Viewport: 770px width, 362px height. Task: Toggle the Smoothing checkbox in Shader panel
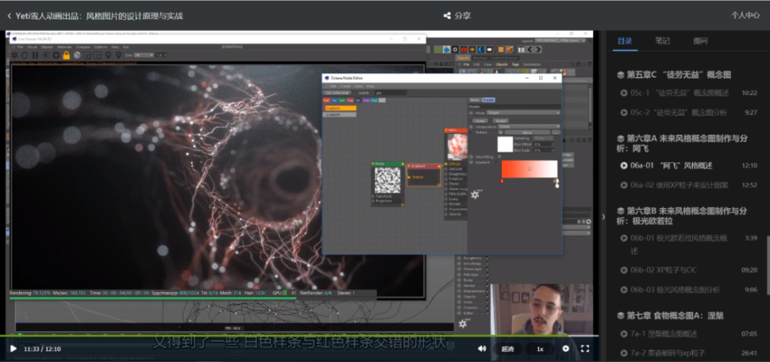coord(500,156)
